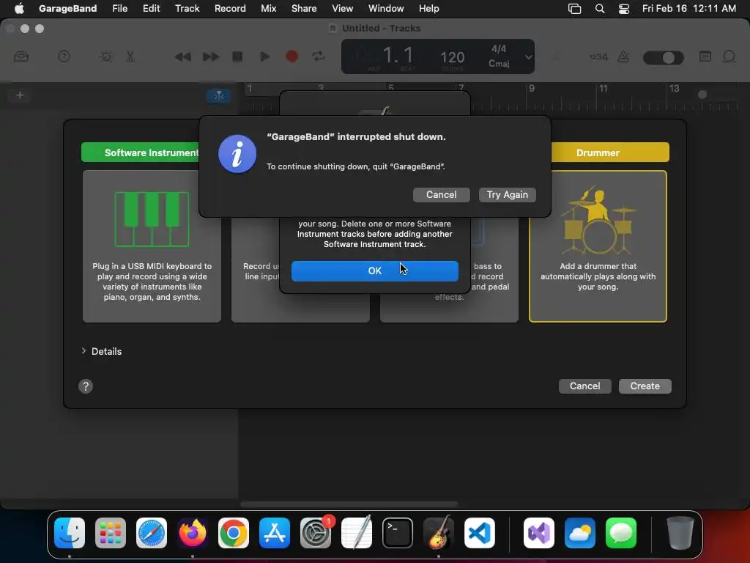750x563 pixels.
Task: Open the Record menu
Action: (230, 8)
